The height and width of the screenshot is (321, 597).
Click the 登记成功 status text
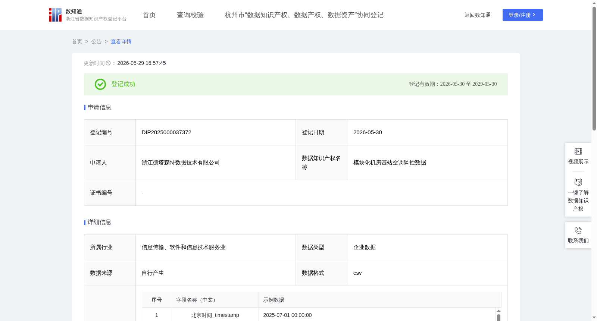click(123, 84)
